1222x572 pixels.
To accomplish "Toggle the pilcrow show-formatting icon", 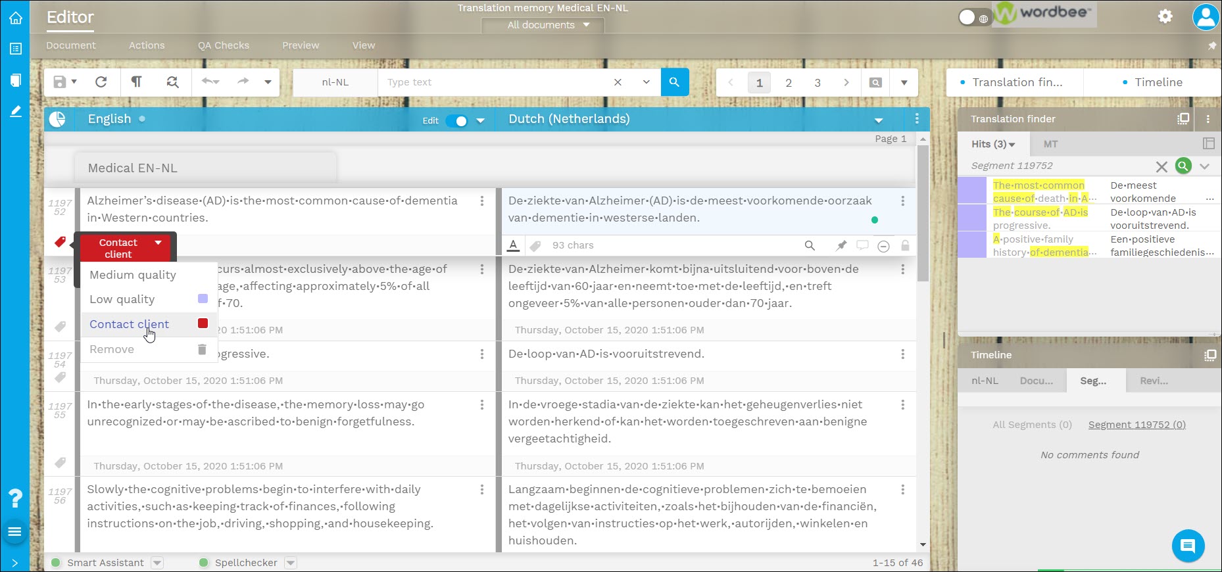I will tap(136, 82).
